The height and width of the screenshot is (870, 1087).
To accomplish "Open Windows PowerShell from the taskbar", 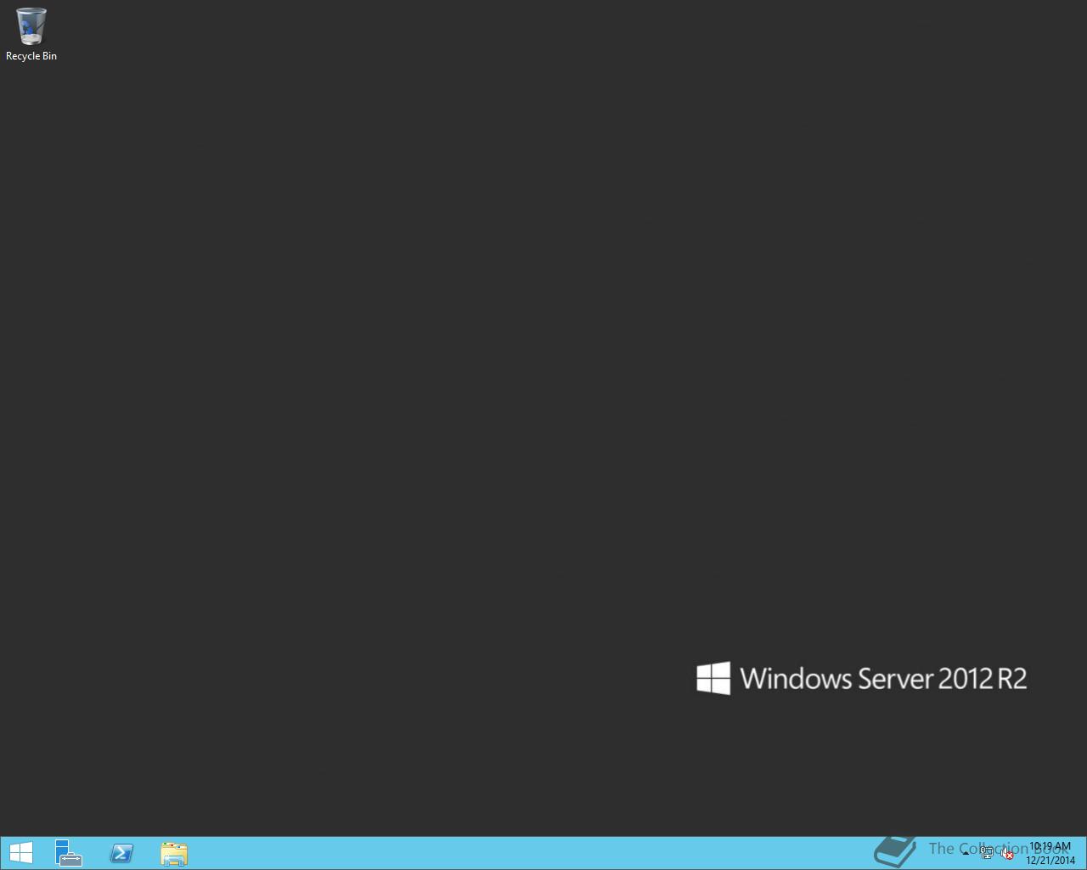I will pyautogui.click(x=121, y=853).
